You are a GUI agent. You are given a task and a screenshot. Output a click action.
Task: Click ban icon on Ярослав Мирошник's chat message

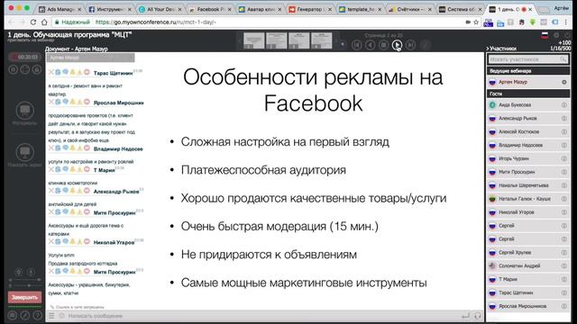tap(87, 102)
